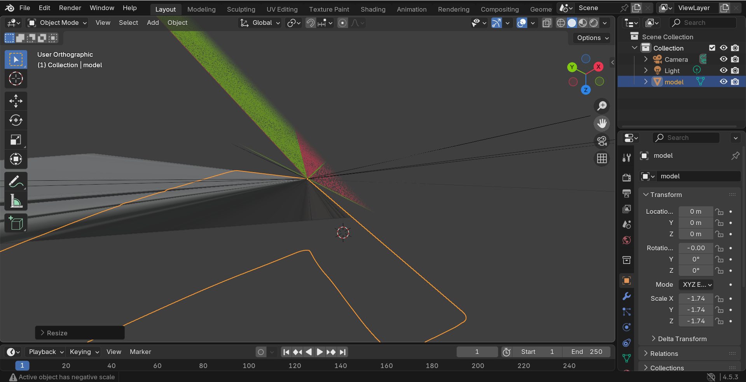The height and width of the screenshot is (382, 746).
Task: Open the Object Mode dropdown
Action: (58, 23)
